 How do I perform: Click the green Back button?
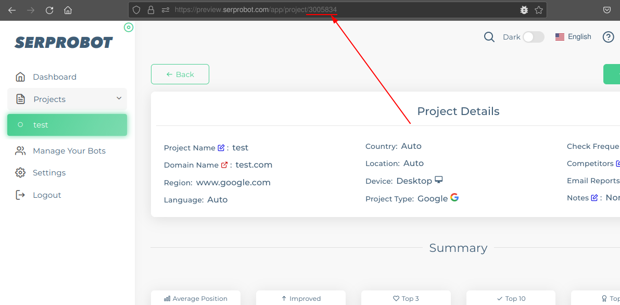point(180,74)
